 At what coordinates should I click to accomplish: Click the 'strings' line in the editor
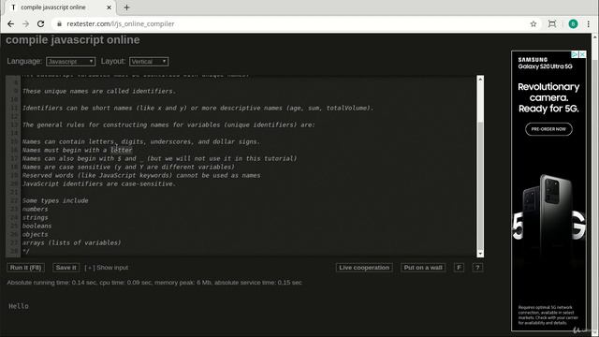tap(36, 217)
